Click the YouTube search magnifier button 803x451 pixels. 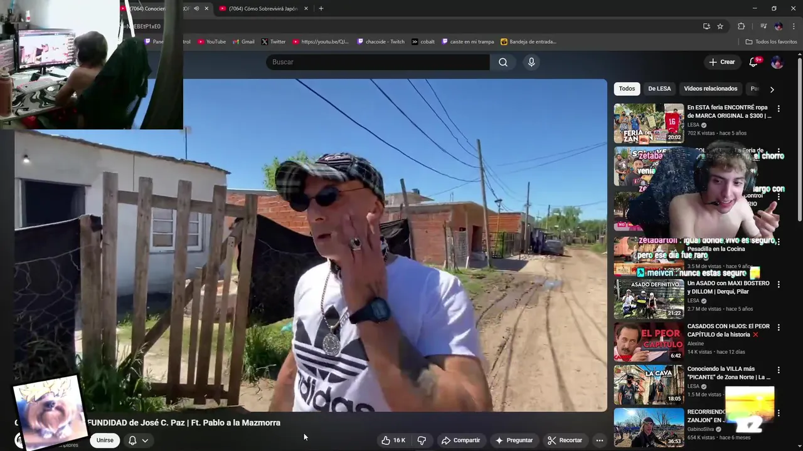503,62
